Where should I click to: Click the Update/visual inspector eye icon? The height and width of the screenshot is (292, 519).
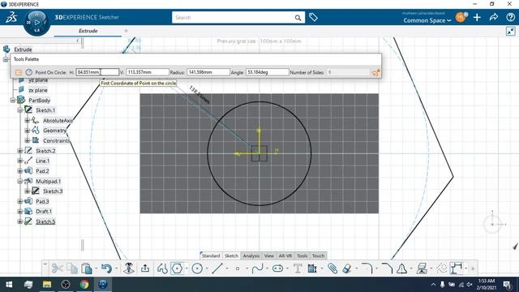coord(129,268)
